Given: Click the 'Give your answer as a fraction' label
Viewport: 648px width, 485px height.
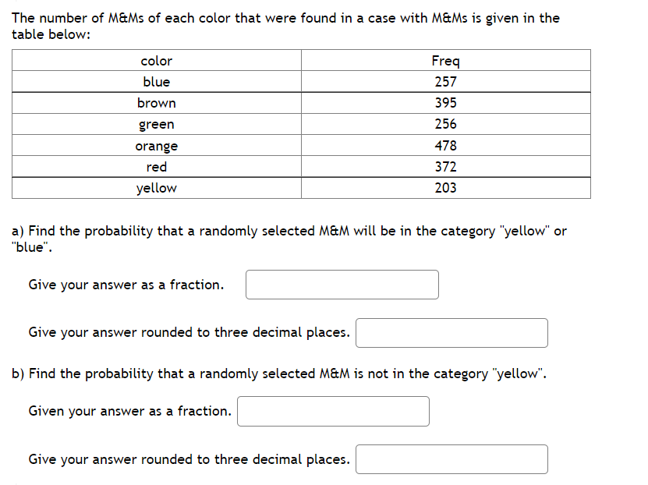Looking at the screenshot, I should pyautogui.click(x=129, y=284).
